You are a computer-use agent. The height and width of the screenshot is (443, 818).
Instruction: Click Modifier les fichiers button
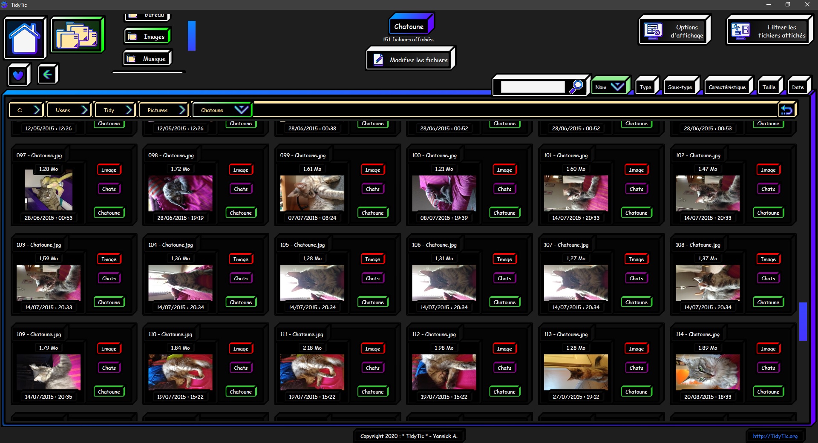[x=411, y=59]
